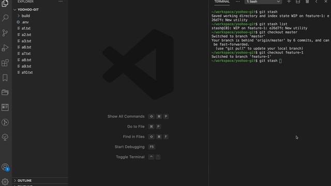Open the a3.txt file
Screen dimensions: 331x186
tap(26, 41)
